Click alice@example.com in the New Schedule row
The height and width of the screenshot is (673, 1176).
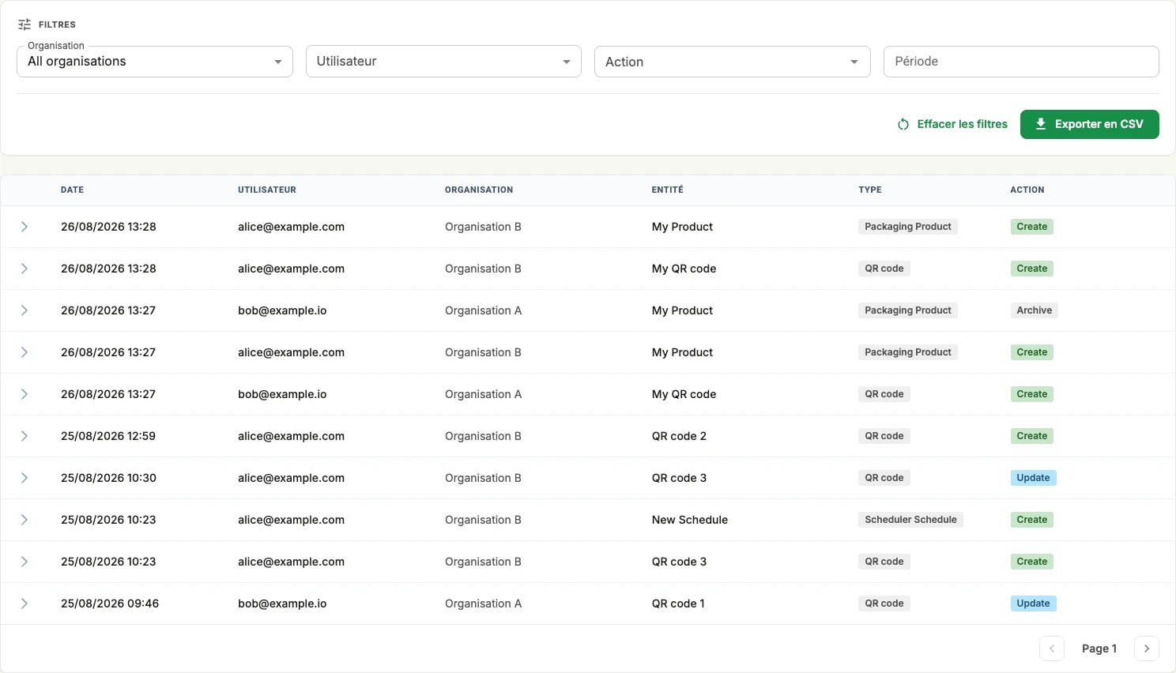[x=291, y=520]
